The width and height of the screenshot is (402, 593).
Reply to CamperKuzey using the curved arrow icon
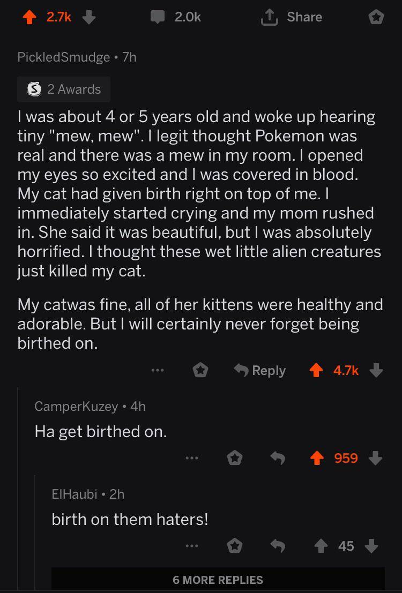pos(278,458)
